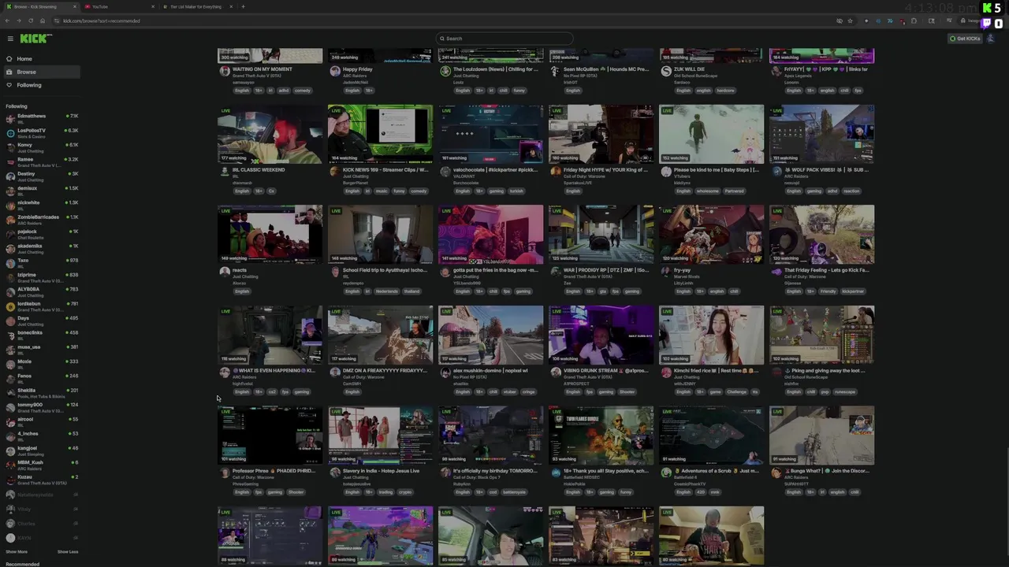Select kangjoel in the Following list
The height and width of the screenshot is (567, 1009).
coord(41,450)
